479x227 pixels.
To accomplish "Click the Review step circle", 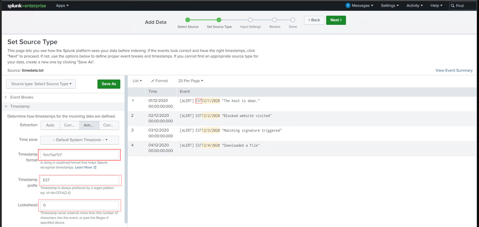I will [274, 20].
